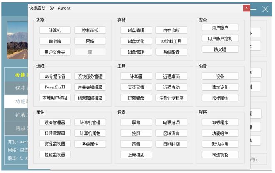
Task: Click the 计算机属性 button
Action: 90,133
